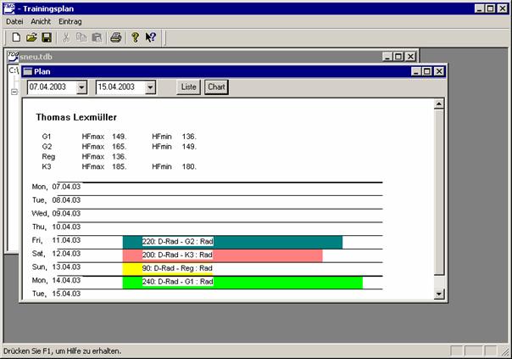Print the plan with printer icon
This screenshot has height=359, width=512.
(x=116, y=37)
